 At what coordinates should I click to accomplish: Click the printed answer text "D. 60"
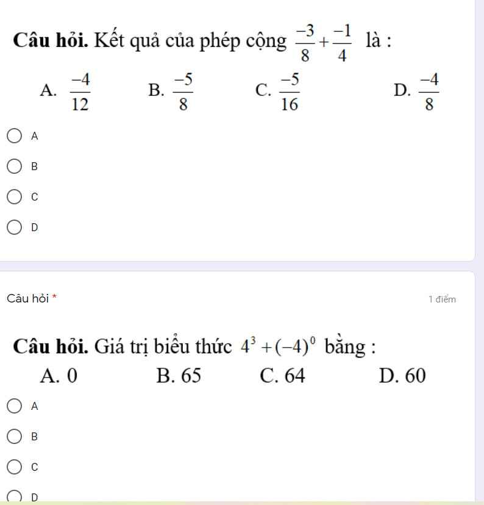click(401, 375)
